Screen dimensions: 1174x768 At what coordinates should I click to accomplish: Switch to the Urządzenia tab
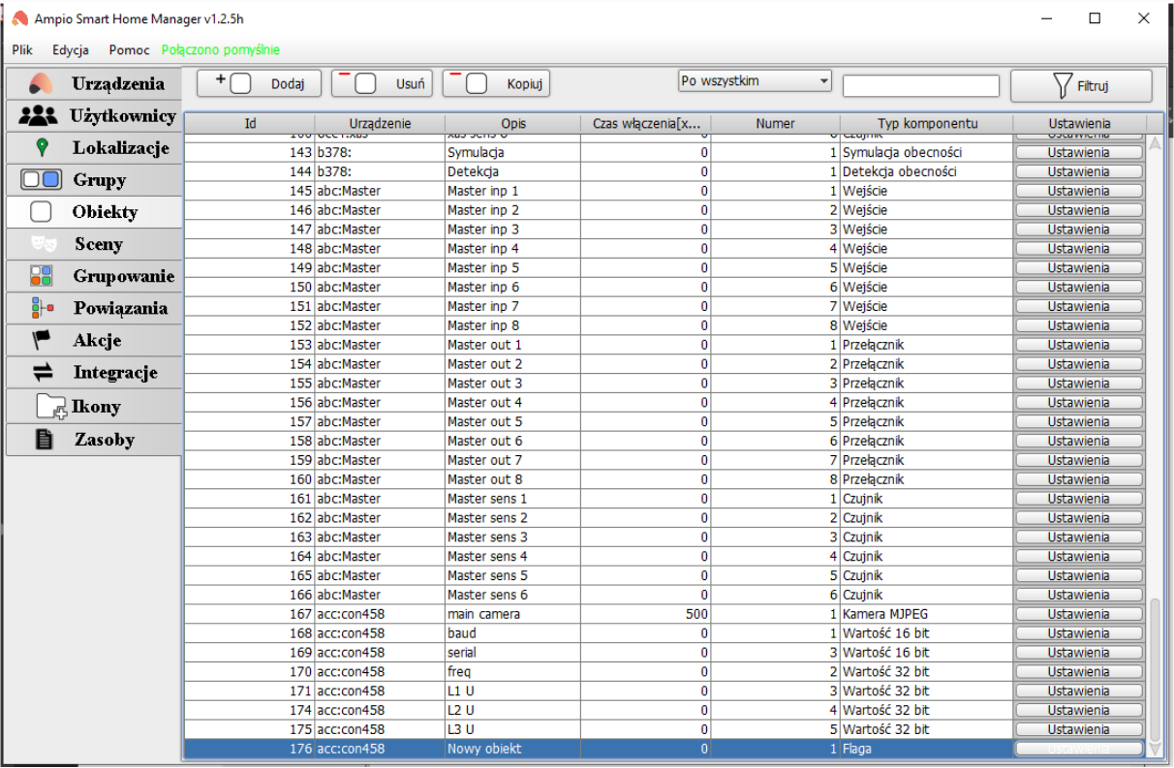click(94, 84)
